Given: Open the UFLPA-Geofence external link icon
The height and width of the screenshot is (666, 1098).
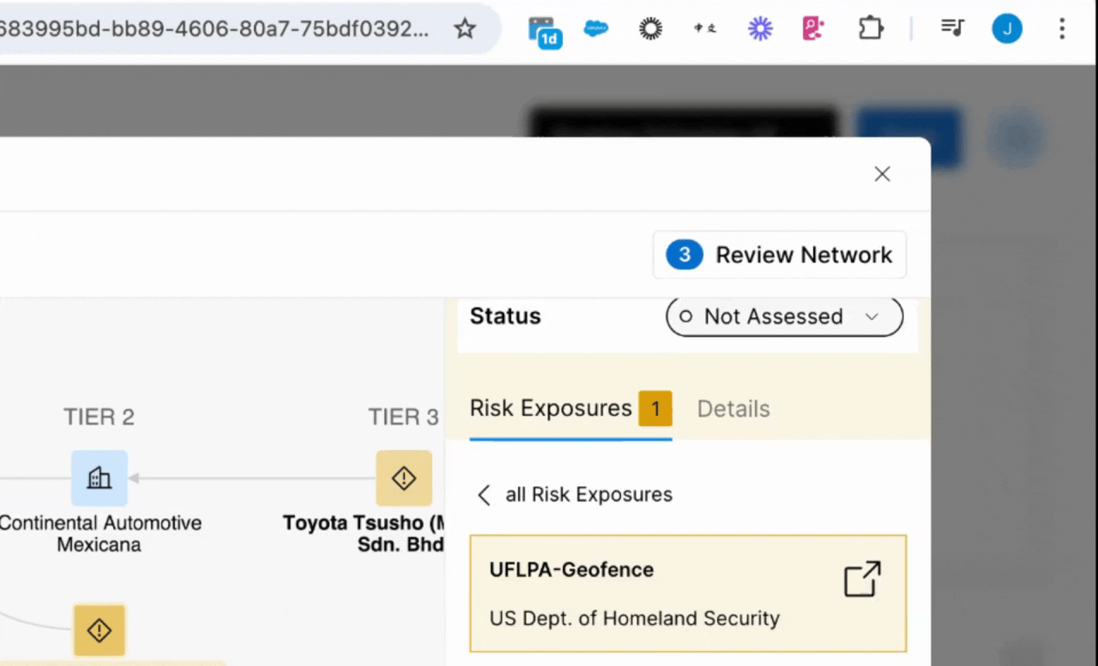Looking at the screenshot, I should pos(862,579).
